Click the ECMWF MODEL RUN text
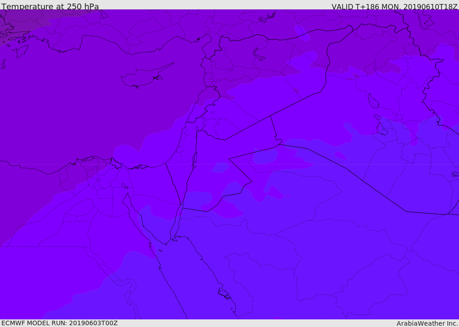Image resolution: width=459 pixels, height=327 pixels. pyautogui.click(x=60, y=323)
